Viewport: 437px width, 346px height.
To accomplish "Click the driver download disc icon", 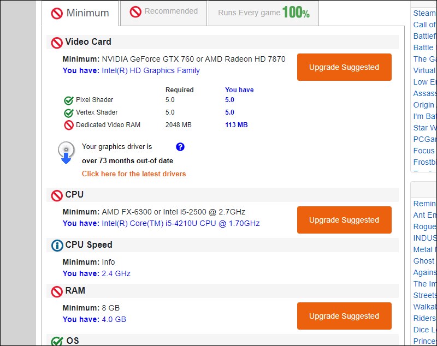I will pyautogui.click(x=66, y=152).
